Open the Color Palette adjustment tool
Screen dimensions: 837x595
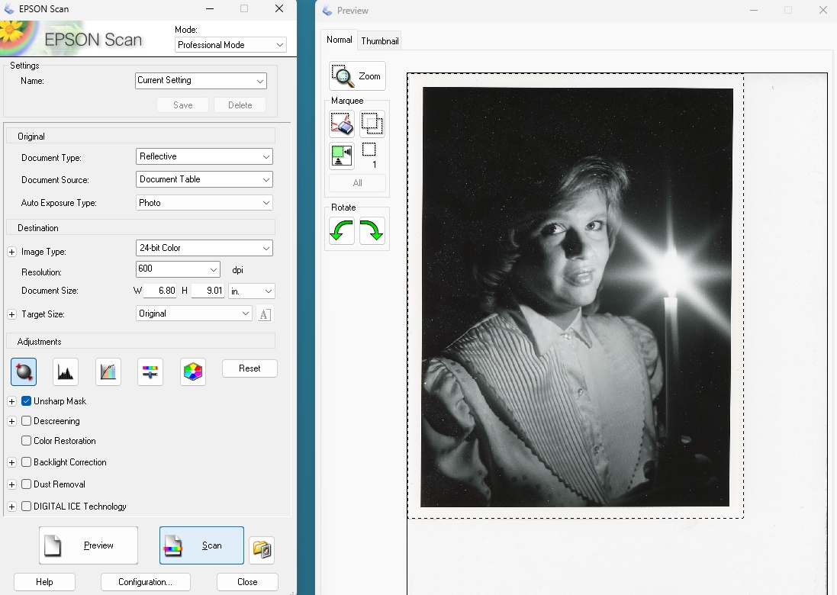192,371
